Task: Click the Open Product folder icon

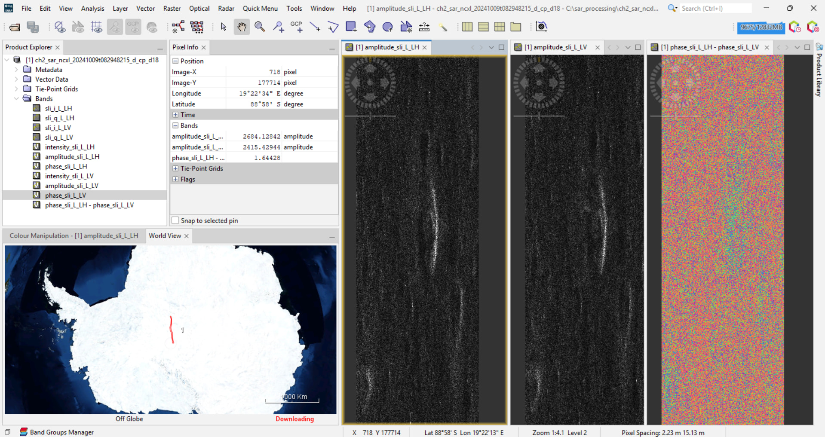Action: point(15,27)
